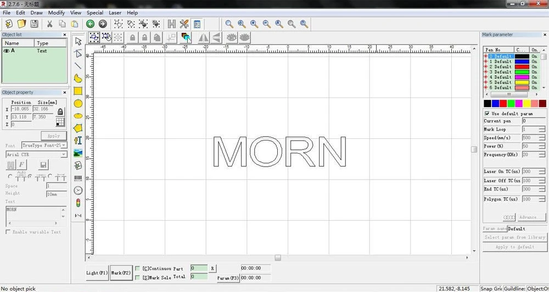Click the Mark(F2) button
This screenshot has height=292, width=549.
121,273
